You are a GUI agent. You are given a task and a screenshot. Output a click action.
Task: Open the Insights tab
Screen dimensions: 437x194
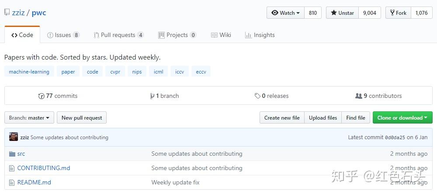(260, 35)
